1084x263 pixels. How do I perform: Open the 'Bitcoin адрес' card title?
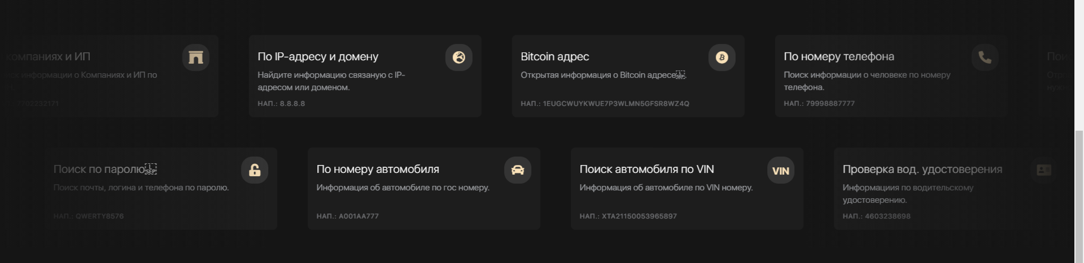tap(554, 56)
